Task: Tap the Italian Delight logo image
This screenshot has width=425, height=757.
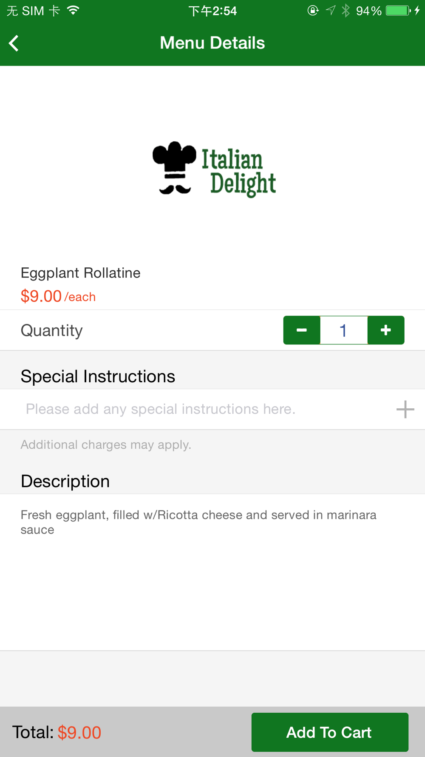Action: 214,169
